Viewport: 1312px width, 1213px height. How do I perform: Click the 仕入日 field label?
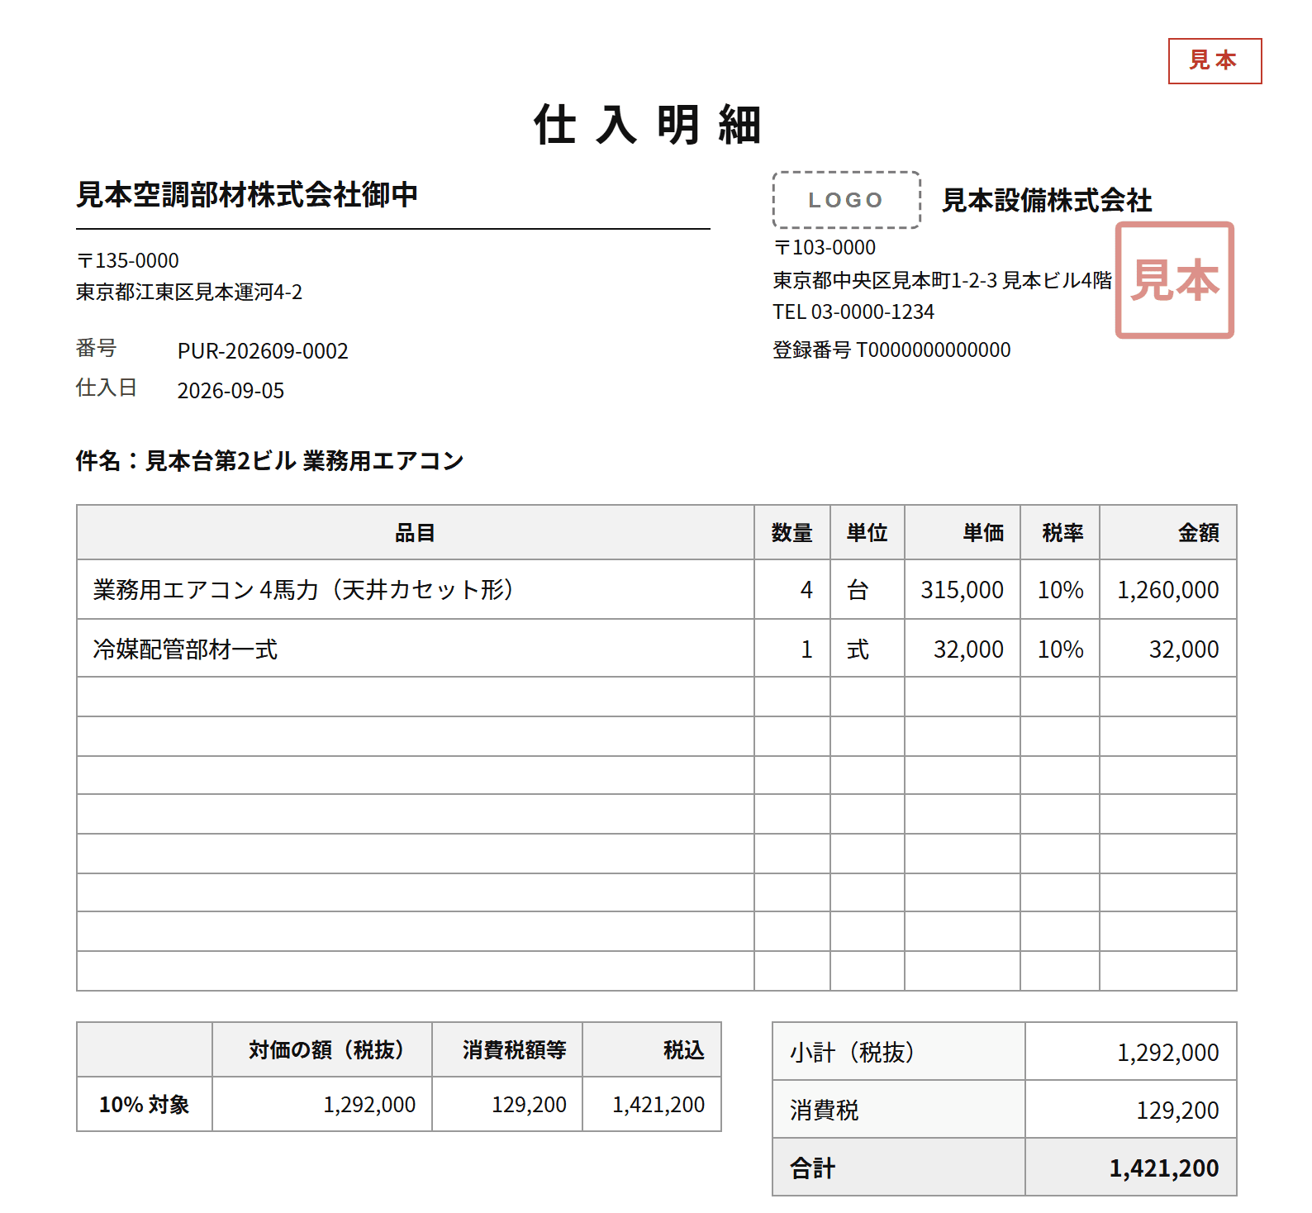(x=106, y=388)
